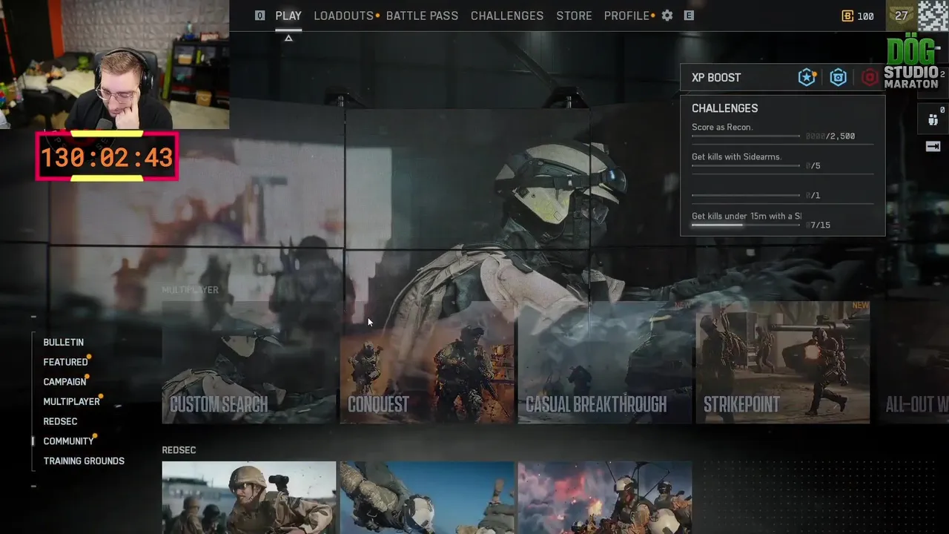
Task: Choose the CASUAL BREAKTHROUGH mode card
Action: 604,362
